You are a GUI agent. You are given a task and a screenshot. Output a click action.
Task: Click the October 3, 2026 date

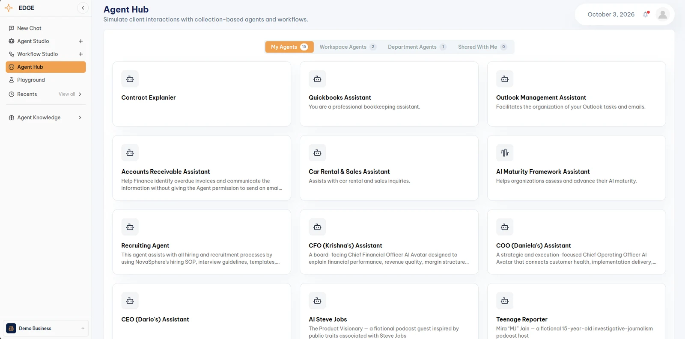click(611, 15)
